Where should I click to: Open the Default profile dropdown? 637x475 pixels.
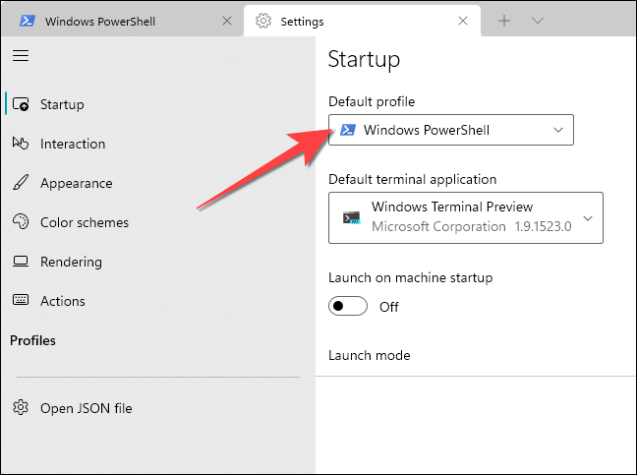click(450, 130)
